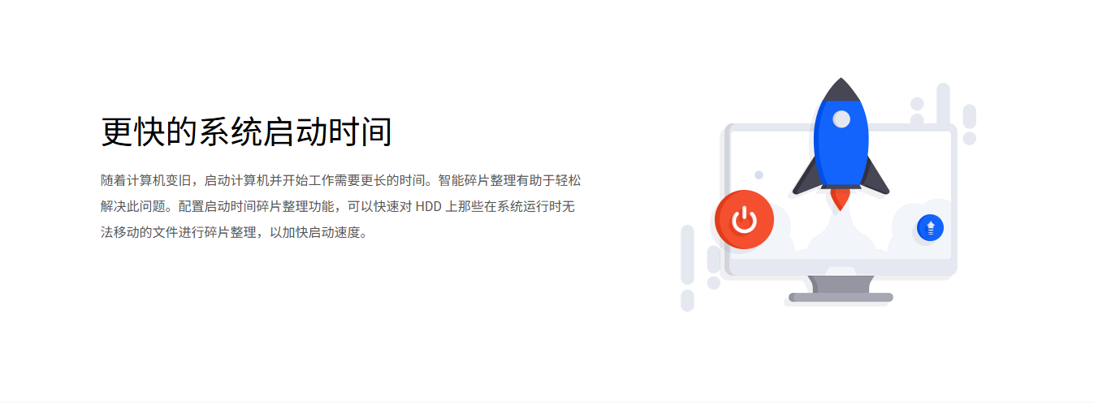1094x418 pixels.
Task: Click the rocket's left dark fin
Action: point(806,177)
